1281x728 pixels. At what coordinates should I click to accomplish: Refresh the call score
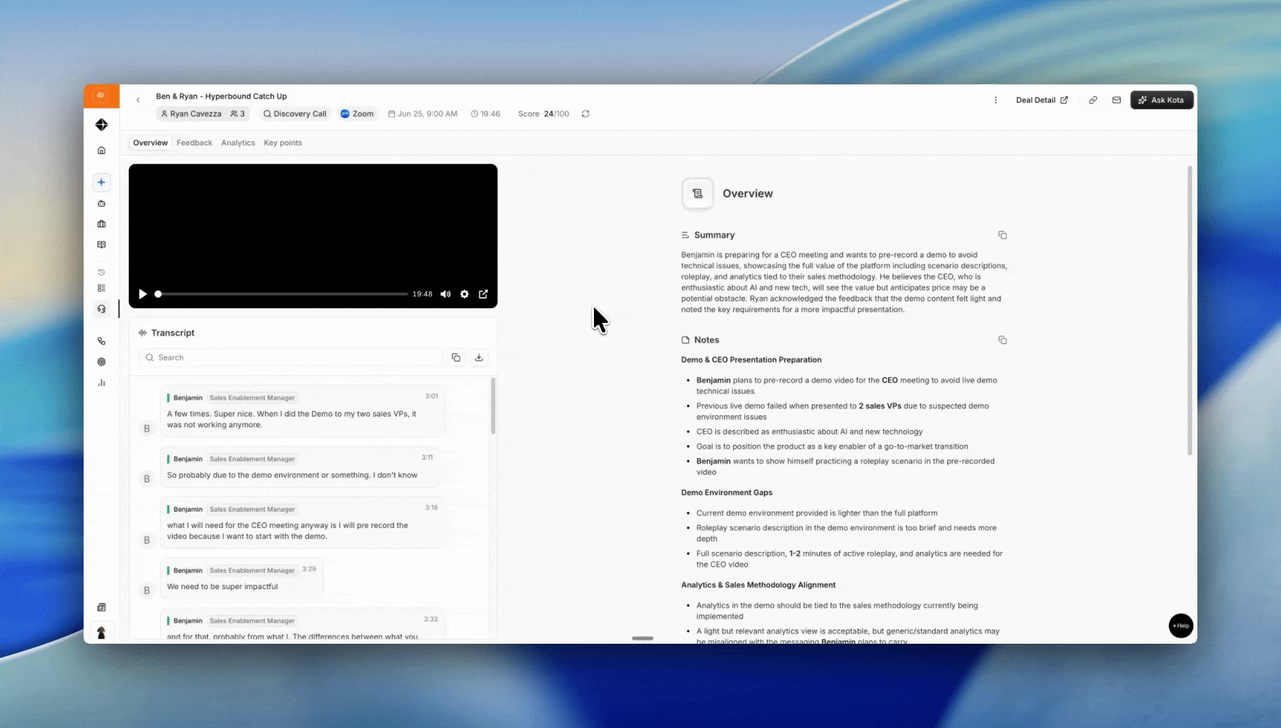click(x=585, y=114)
